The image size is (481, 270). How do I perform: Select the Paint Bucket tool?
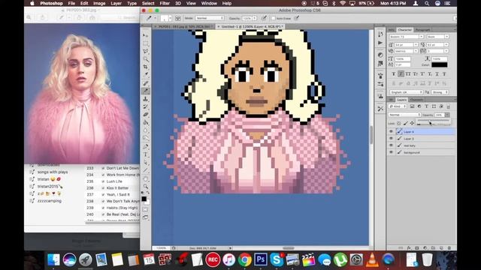pos(145,122)
